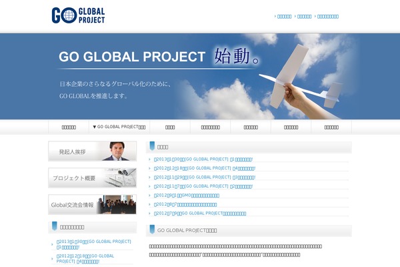Click the GO GLOBAL PROJECT 始動 hero banner
Viewport: 400px width, 267px height.
click(200, 76)
